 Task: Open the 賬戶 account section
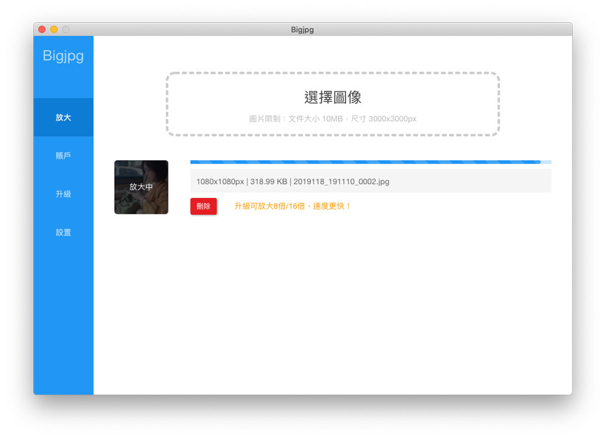click(63, 156)
